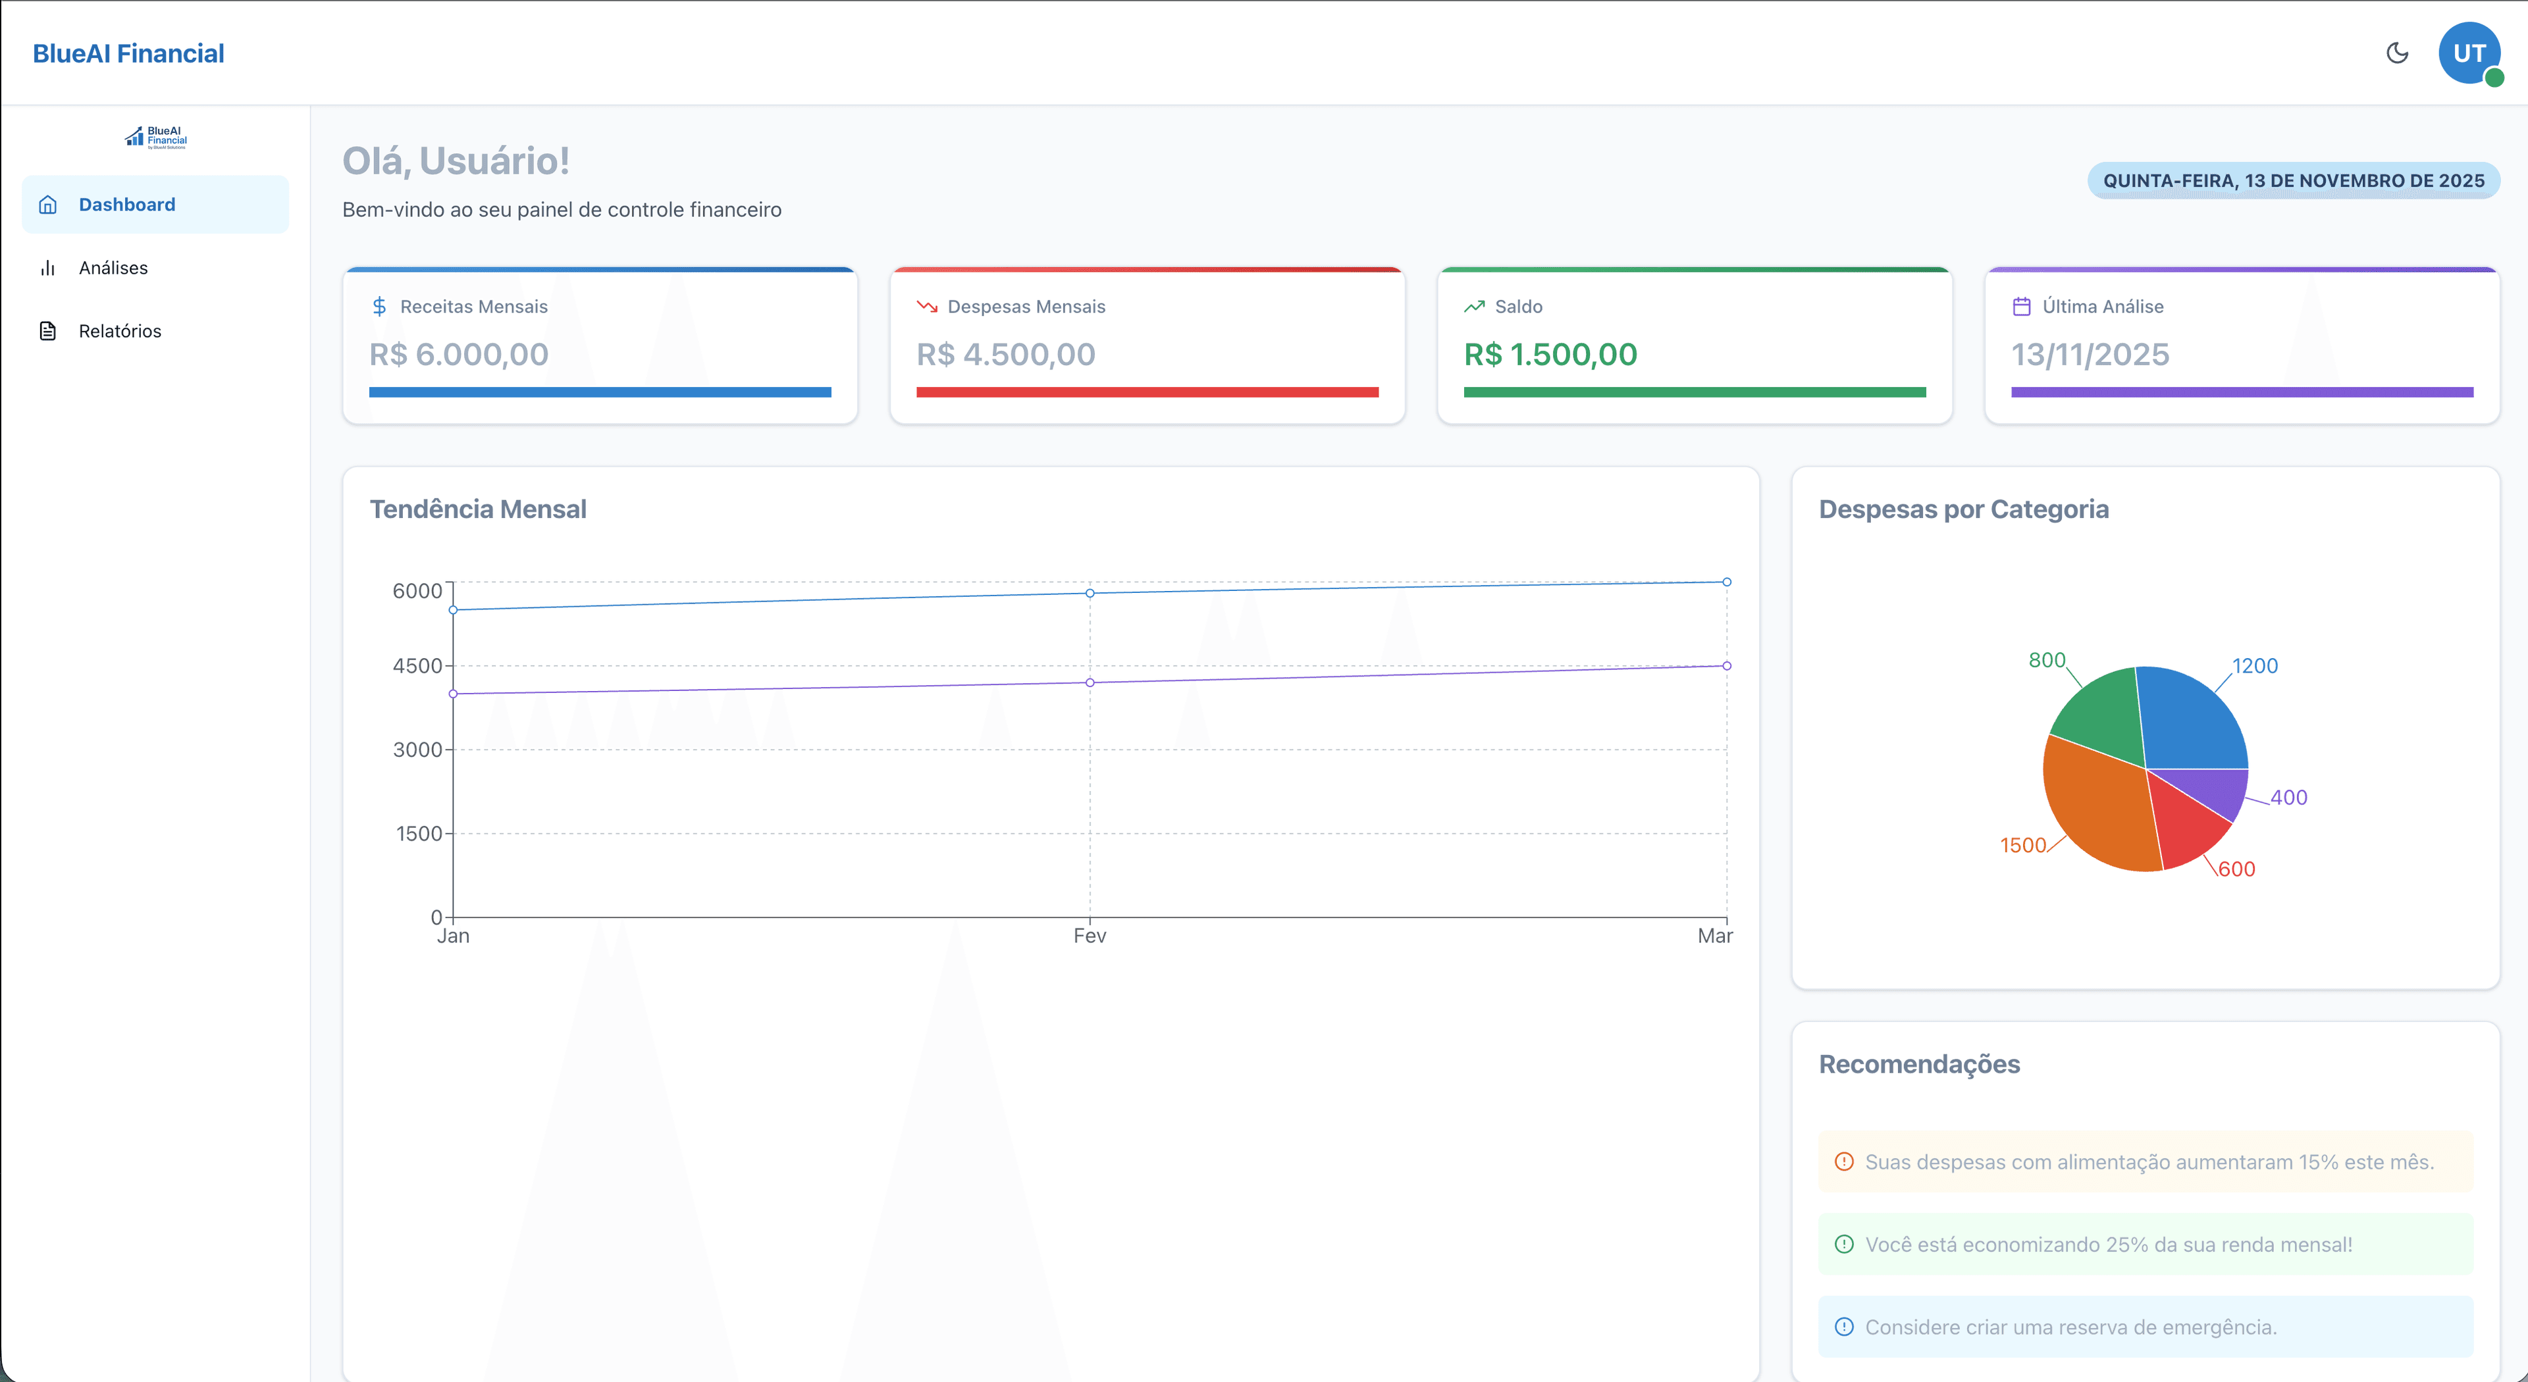Image resolution: width=2528 pixels, height=1382 pixels.
Task: Open the Relatórios section
Action: click(120, 330)
